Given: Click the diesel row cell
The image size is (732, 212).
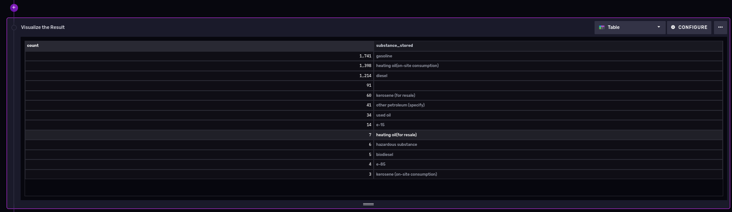Looking at the screenshot, I should [382, 76].
